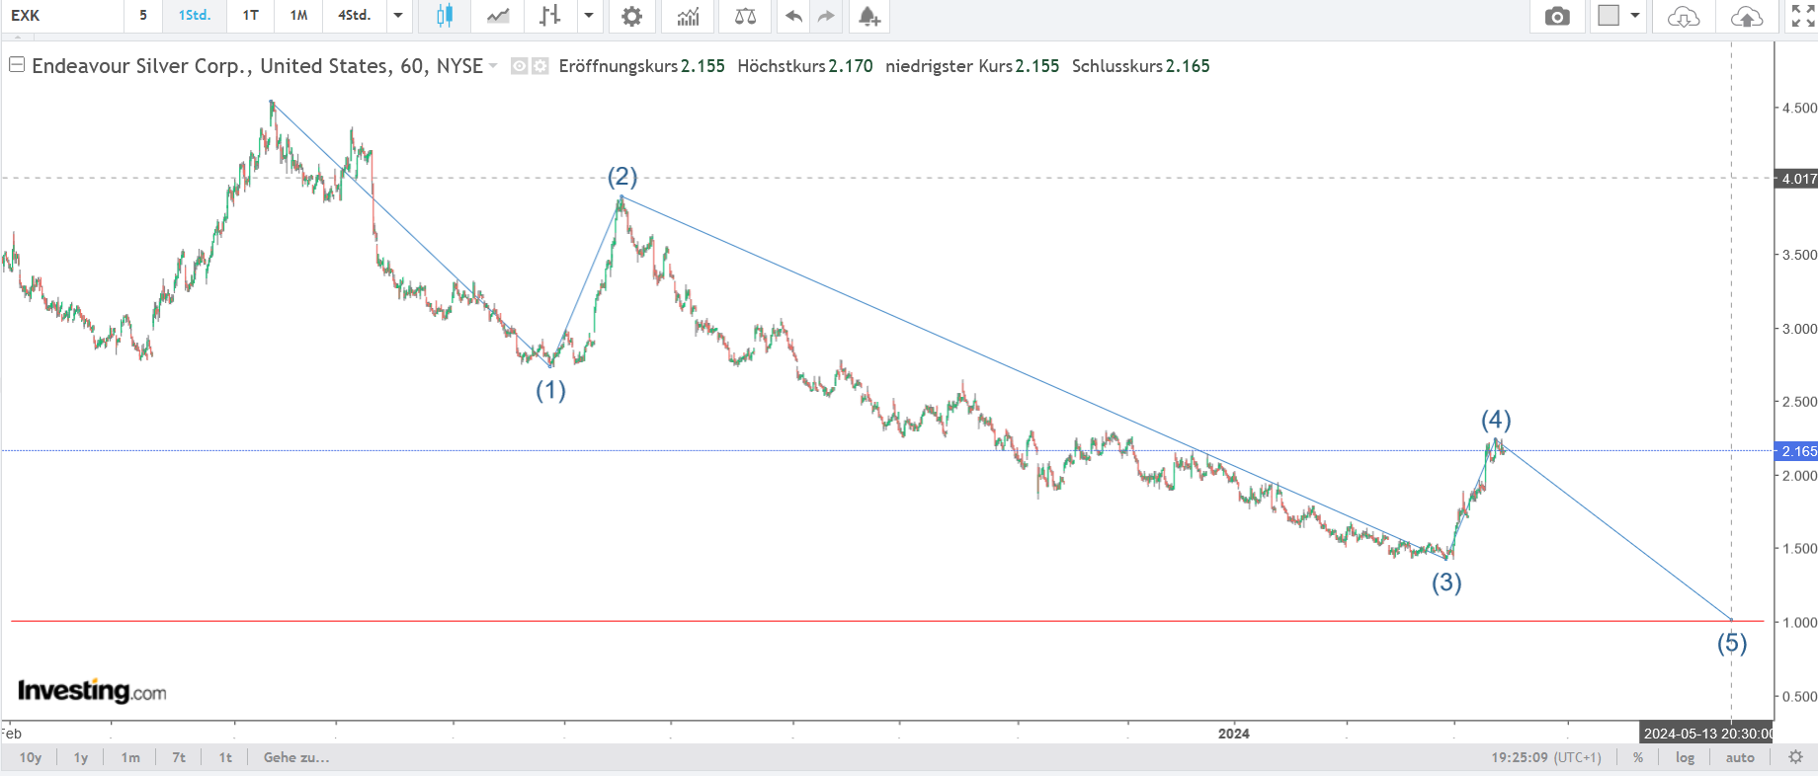Redo the last chart action
The width and height of the screenshot is (1818, 776).
[826, 16]
